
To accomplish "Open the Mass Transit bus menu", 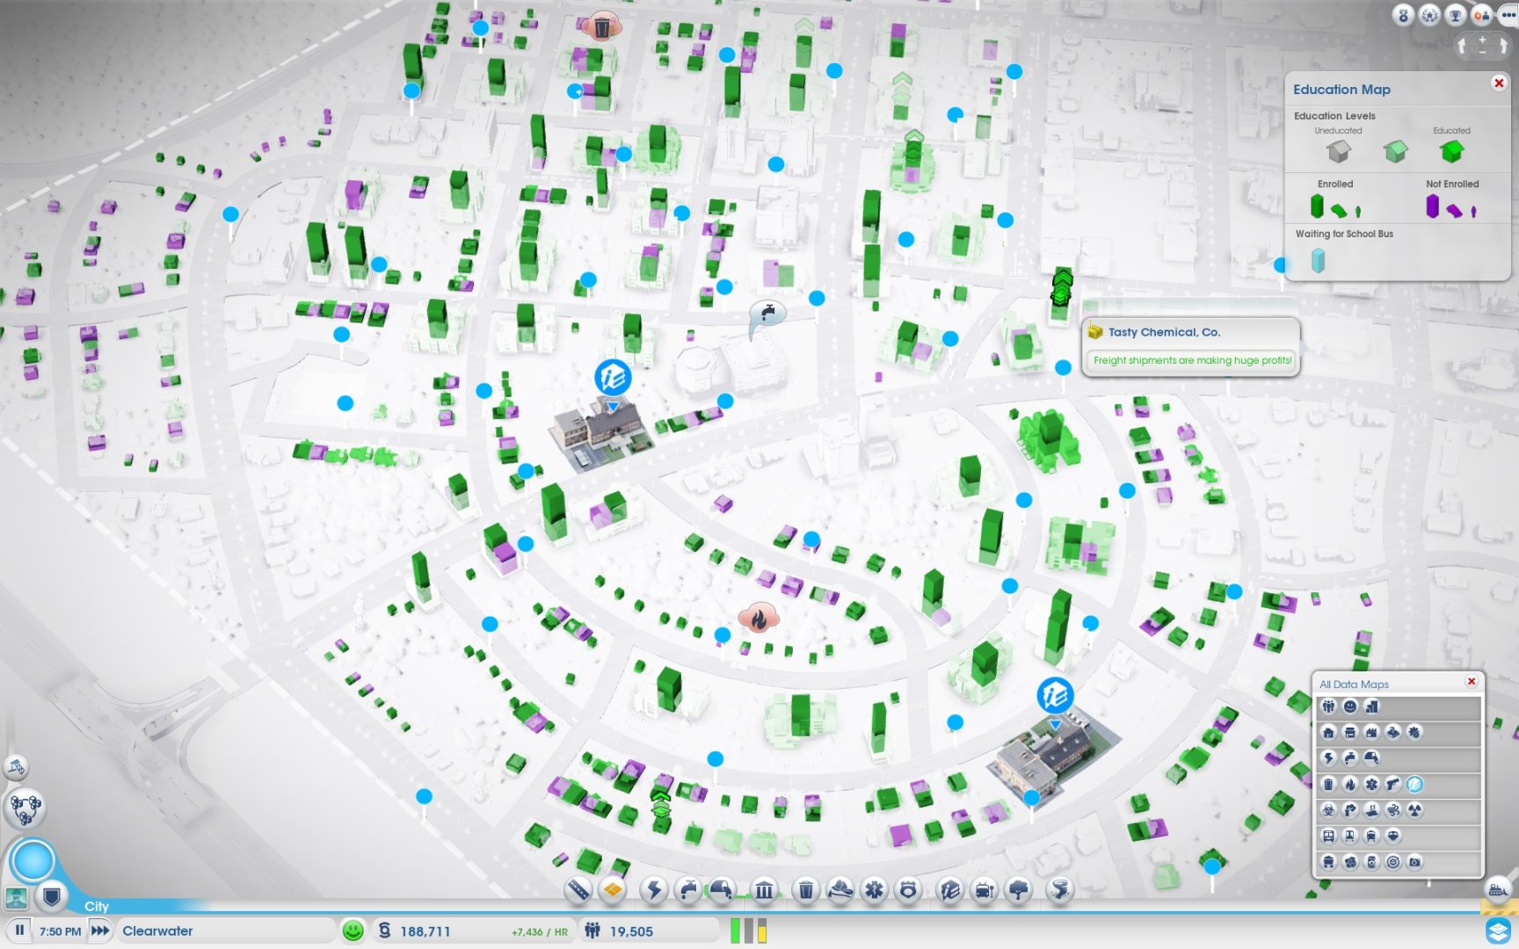I will pos(984,890).
